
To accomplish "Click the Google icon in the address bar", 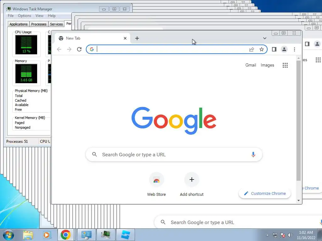I will click(92, 49).
